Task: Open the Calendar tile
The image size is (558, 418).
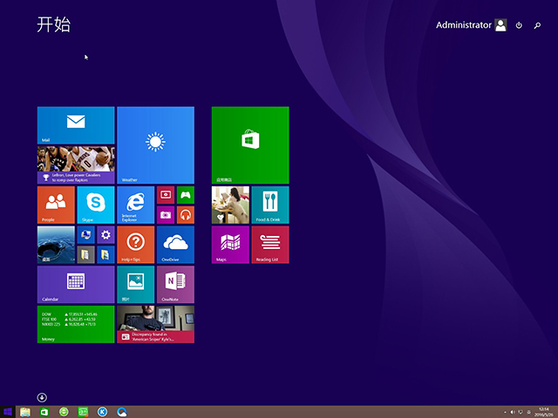Action: click(x=76, y=285)
